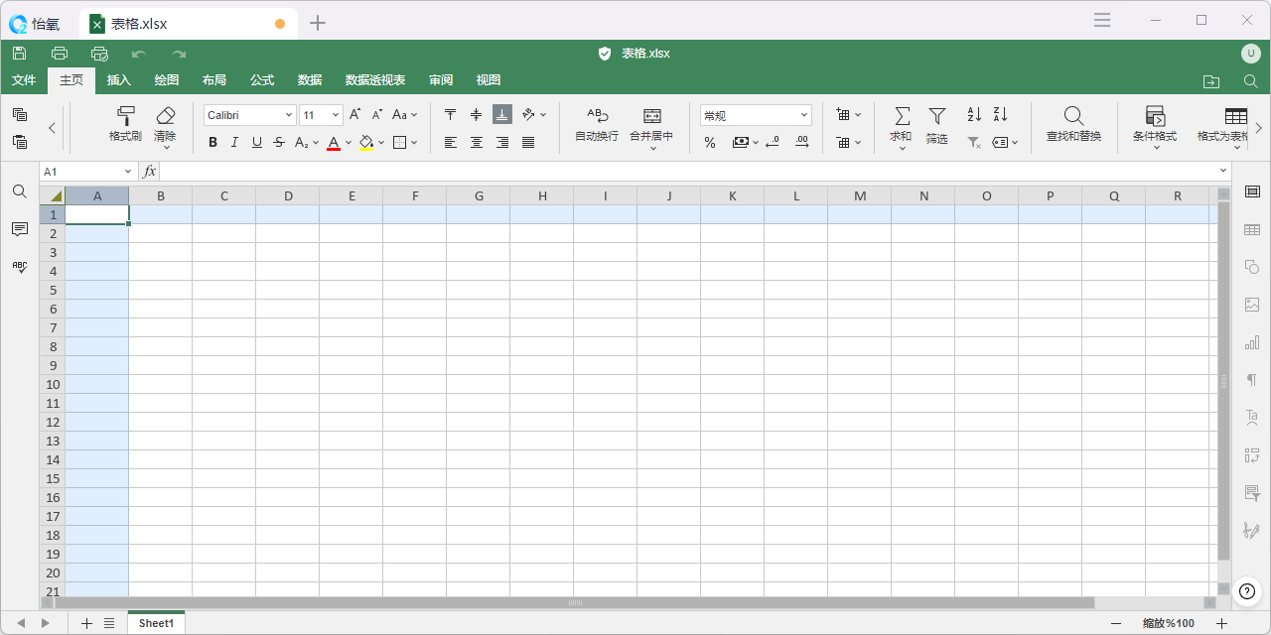
Task: Click the Copy icon in the toolbar
Action: pos(20,115)
